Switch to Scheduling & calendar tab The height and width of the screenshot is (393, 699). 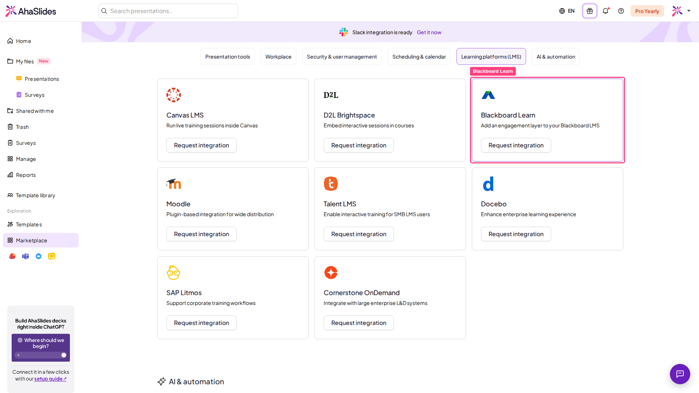pyautogui.click(x=419, y=56)
